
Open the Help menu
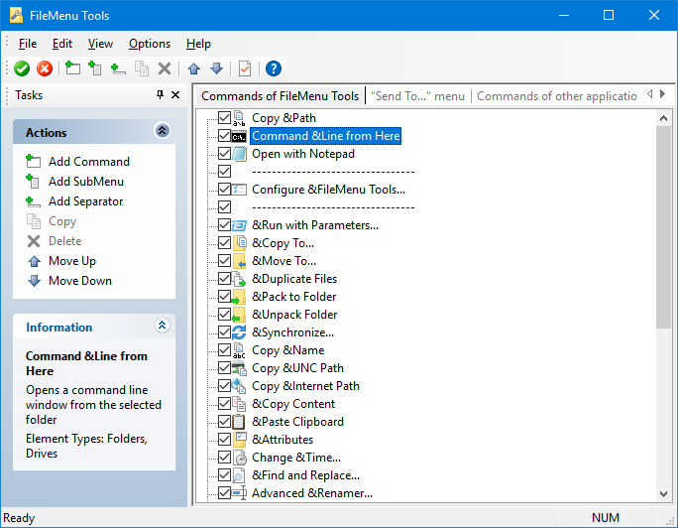[198, 44]
